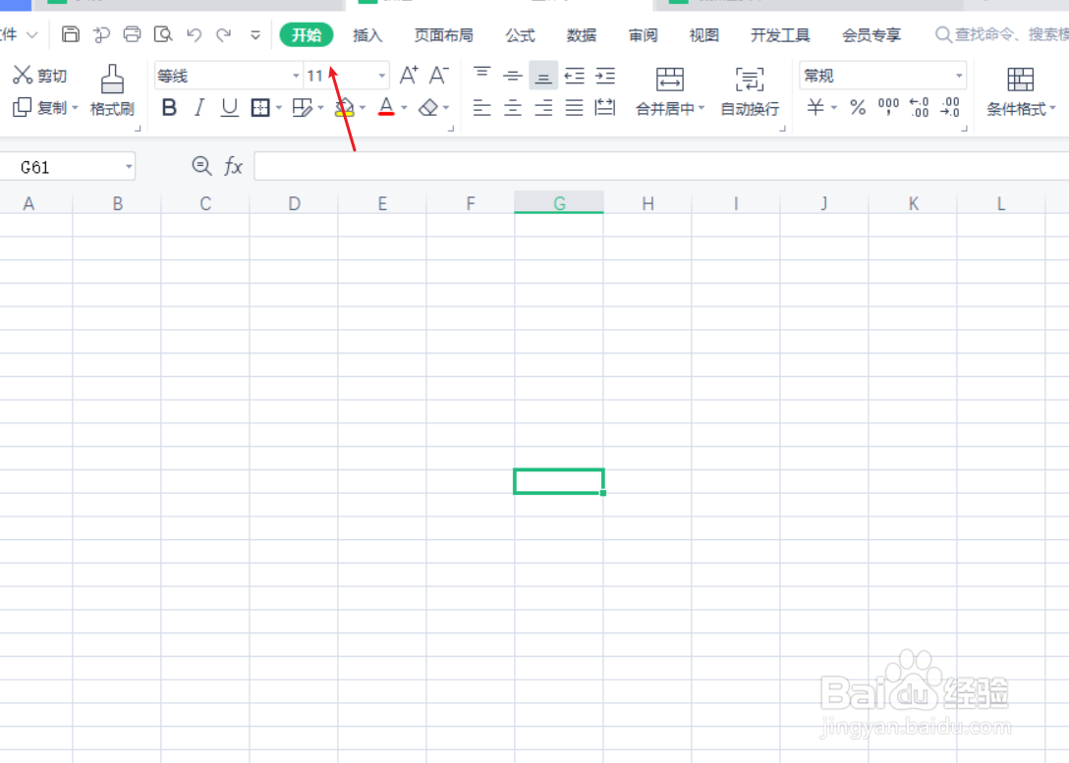Switch to 数据 (Data) tab
Image resolution: width=1069 pixels, height=763 pixels.
(x=582, y=34)
